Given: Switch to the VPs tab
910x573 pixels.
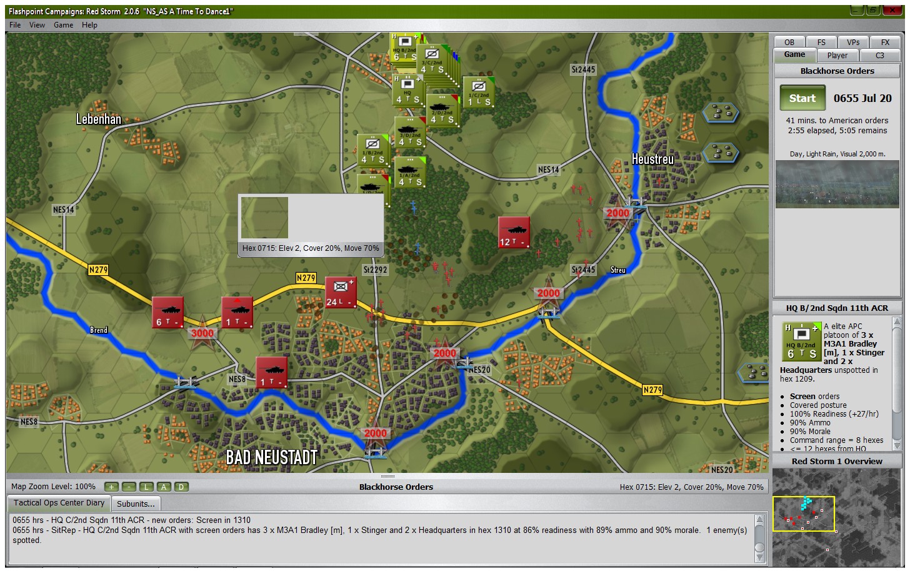Looking at the screenshot, I should coord(853,42).
